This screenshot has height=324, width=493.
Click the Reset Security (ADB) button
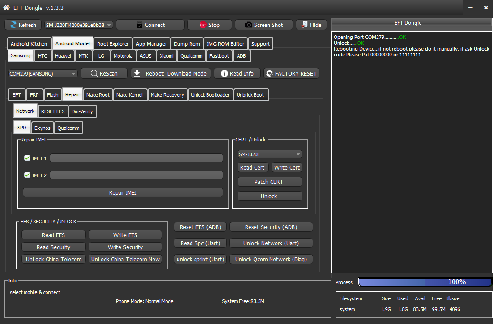[x=271, y=227]
